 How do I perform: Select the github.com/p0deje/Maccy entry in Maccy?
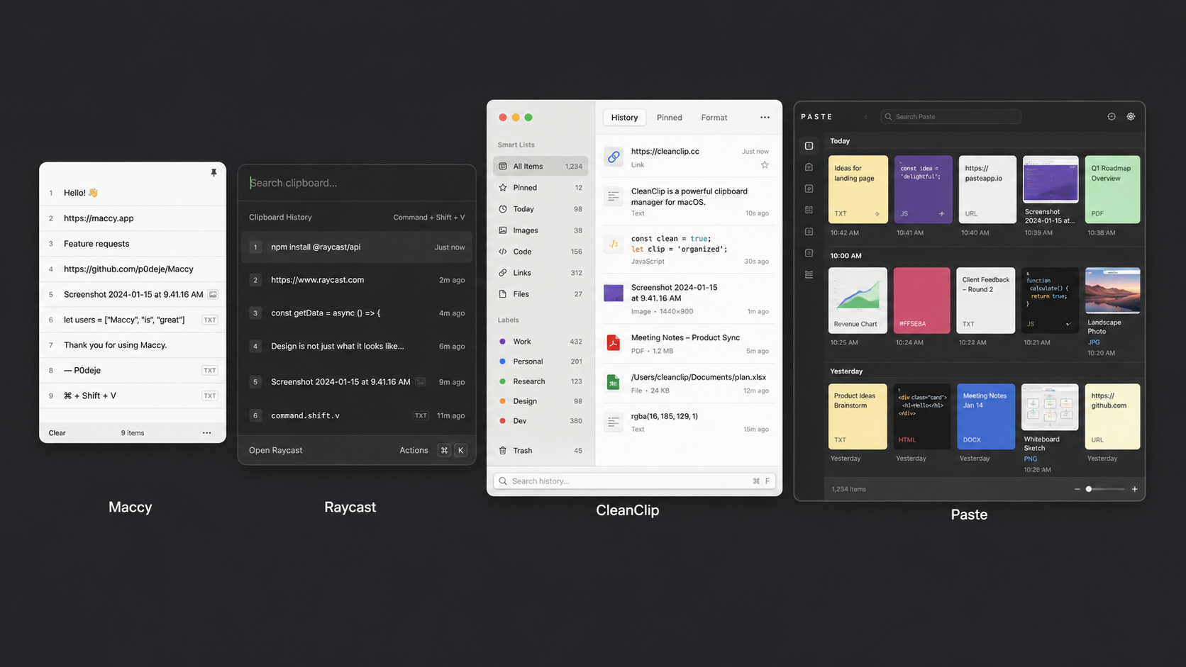coord(133,269)
